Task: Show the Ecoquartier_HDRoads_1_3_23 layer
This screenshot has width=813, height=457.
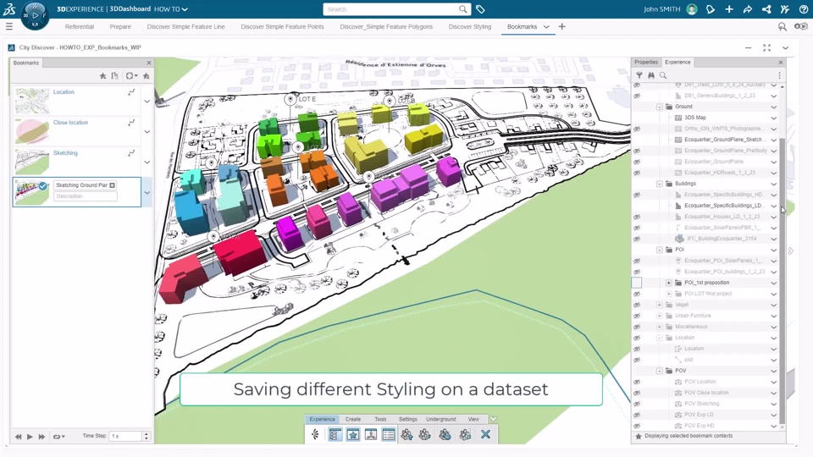Action: coord(637,173)
